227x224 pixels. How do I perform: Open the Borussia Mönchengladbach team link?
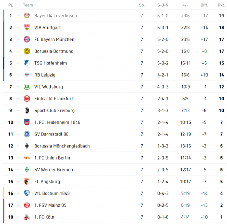click(x=62, y=146)
